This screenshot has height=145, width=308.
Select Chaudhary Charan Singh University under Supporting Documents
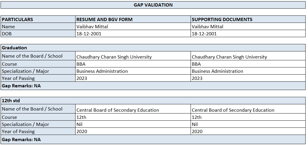click(x=229, y=57)
